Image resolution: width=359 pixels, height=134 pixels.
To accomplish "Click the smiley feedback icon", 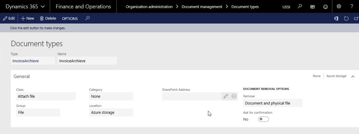I will click(325, 7).
